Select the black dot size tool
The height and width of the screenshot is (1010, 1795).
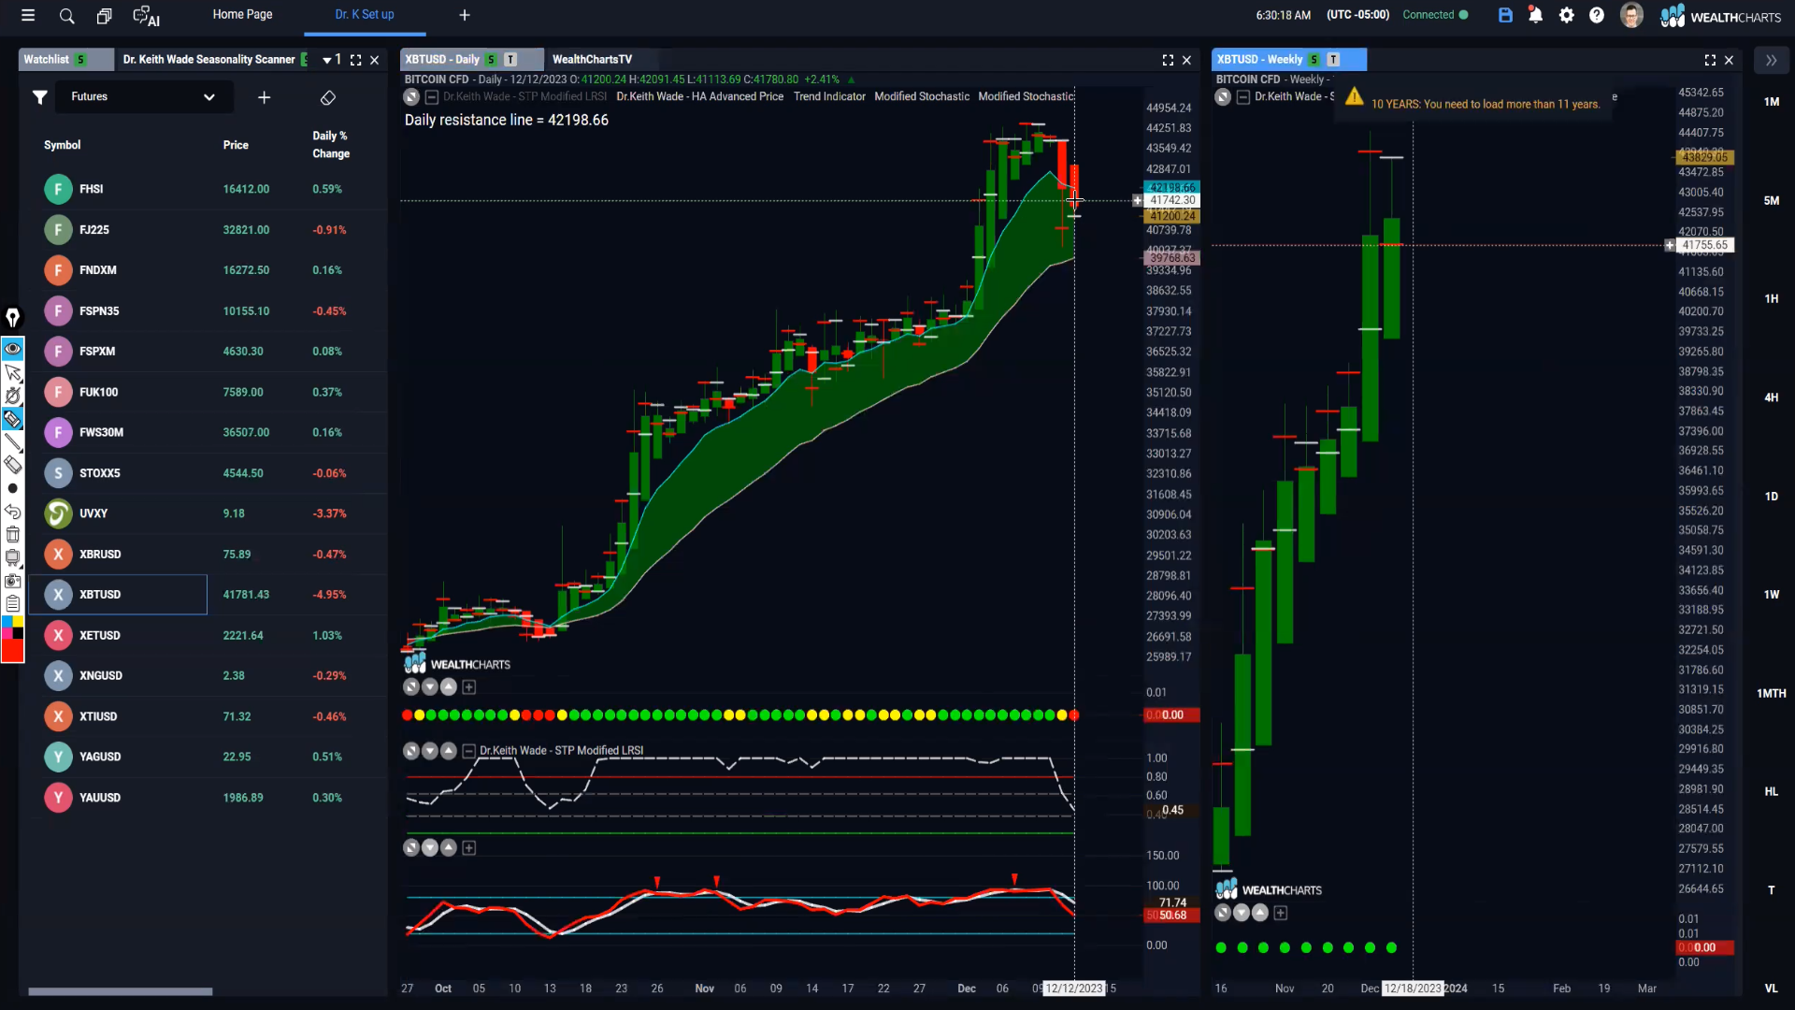pos(12,488)
